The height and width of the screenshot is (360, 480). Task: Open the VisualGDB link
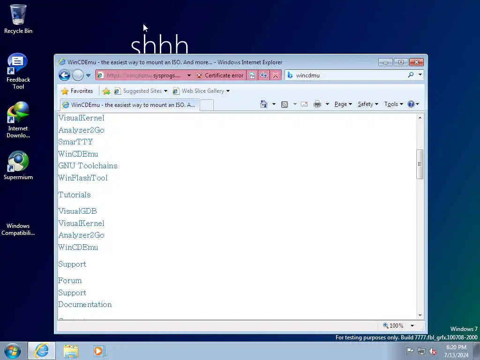pyautogui.click(x=77, y=211)
